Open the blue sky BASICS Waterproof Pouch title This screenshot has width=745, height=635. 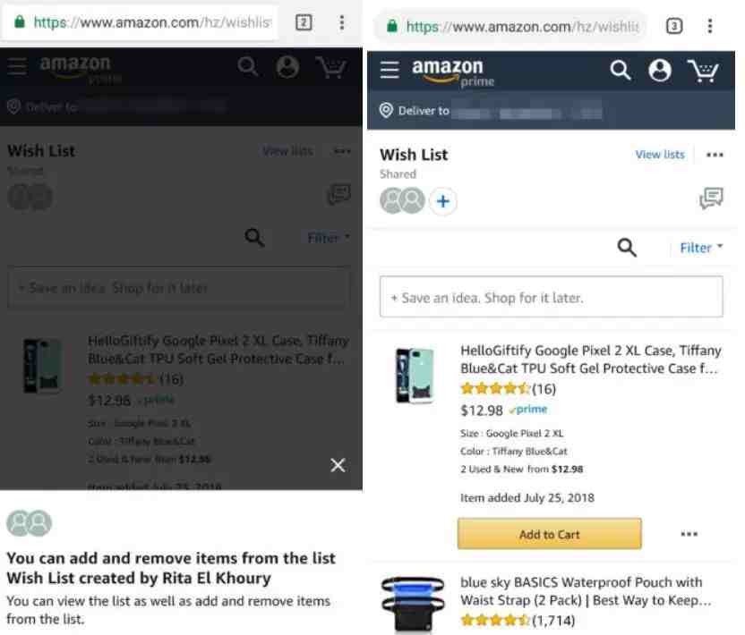pos(586,591)
